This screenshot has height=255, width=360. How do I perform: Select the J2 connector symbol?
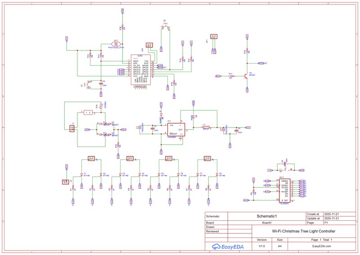(x=65, y=182)
